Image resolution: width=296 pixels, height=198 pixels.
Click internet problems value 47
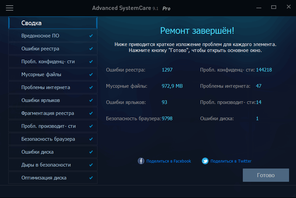[259, 86]
